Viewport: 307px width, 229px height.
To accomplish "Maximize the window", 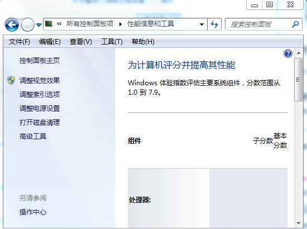I will (x=270, y=4).
